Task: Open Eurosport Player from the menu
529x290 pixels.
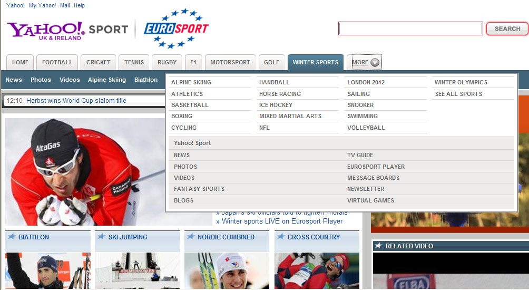Action: coord(376,167)
